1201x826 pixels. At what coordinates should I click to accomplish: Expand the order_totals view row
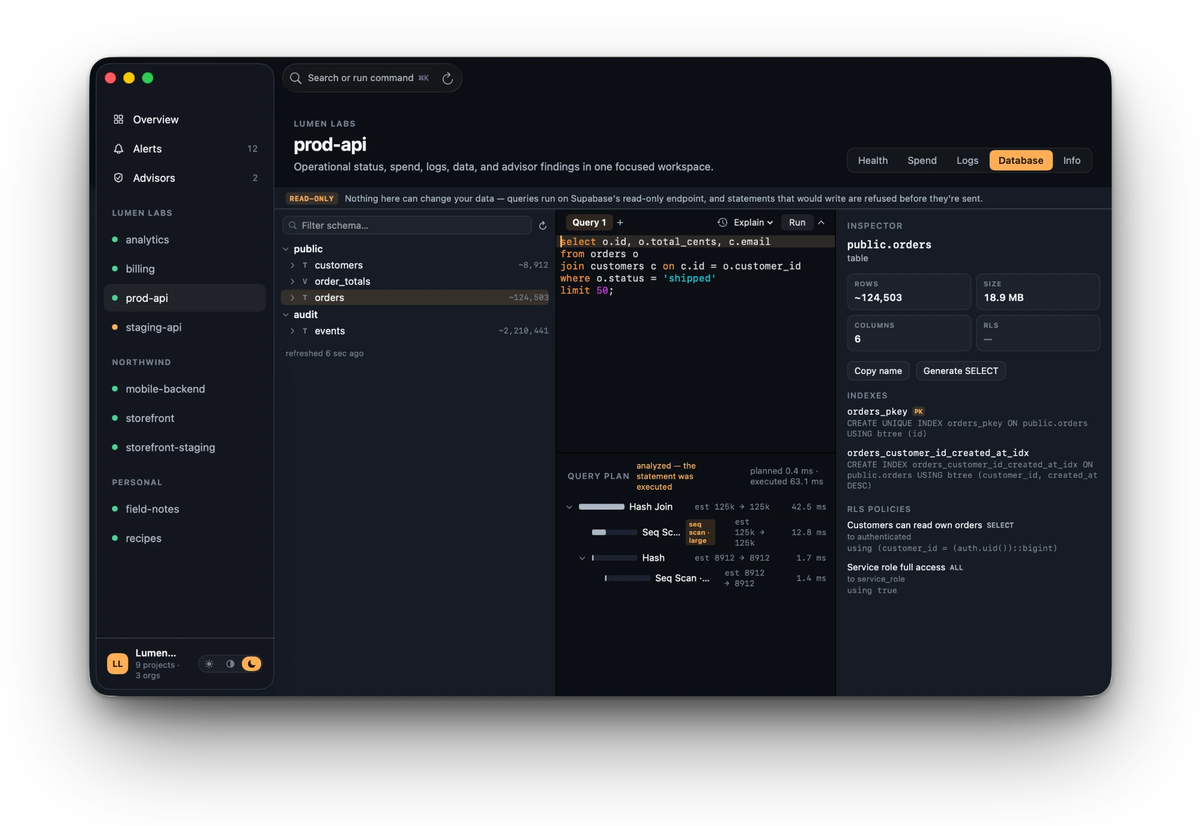coord(292,282)
